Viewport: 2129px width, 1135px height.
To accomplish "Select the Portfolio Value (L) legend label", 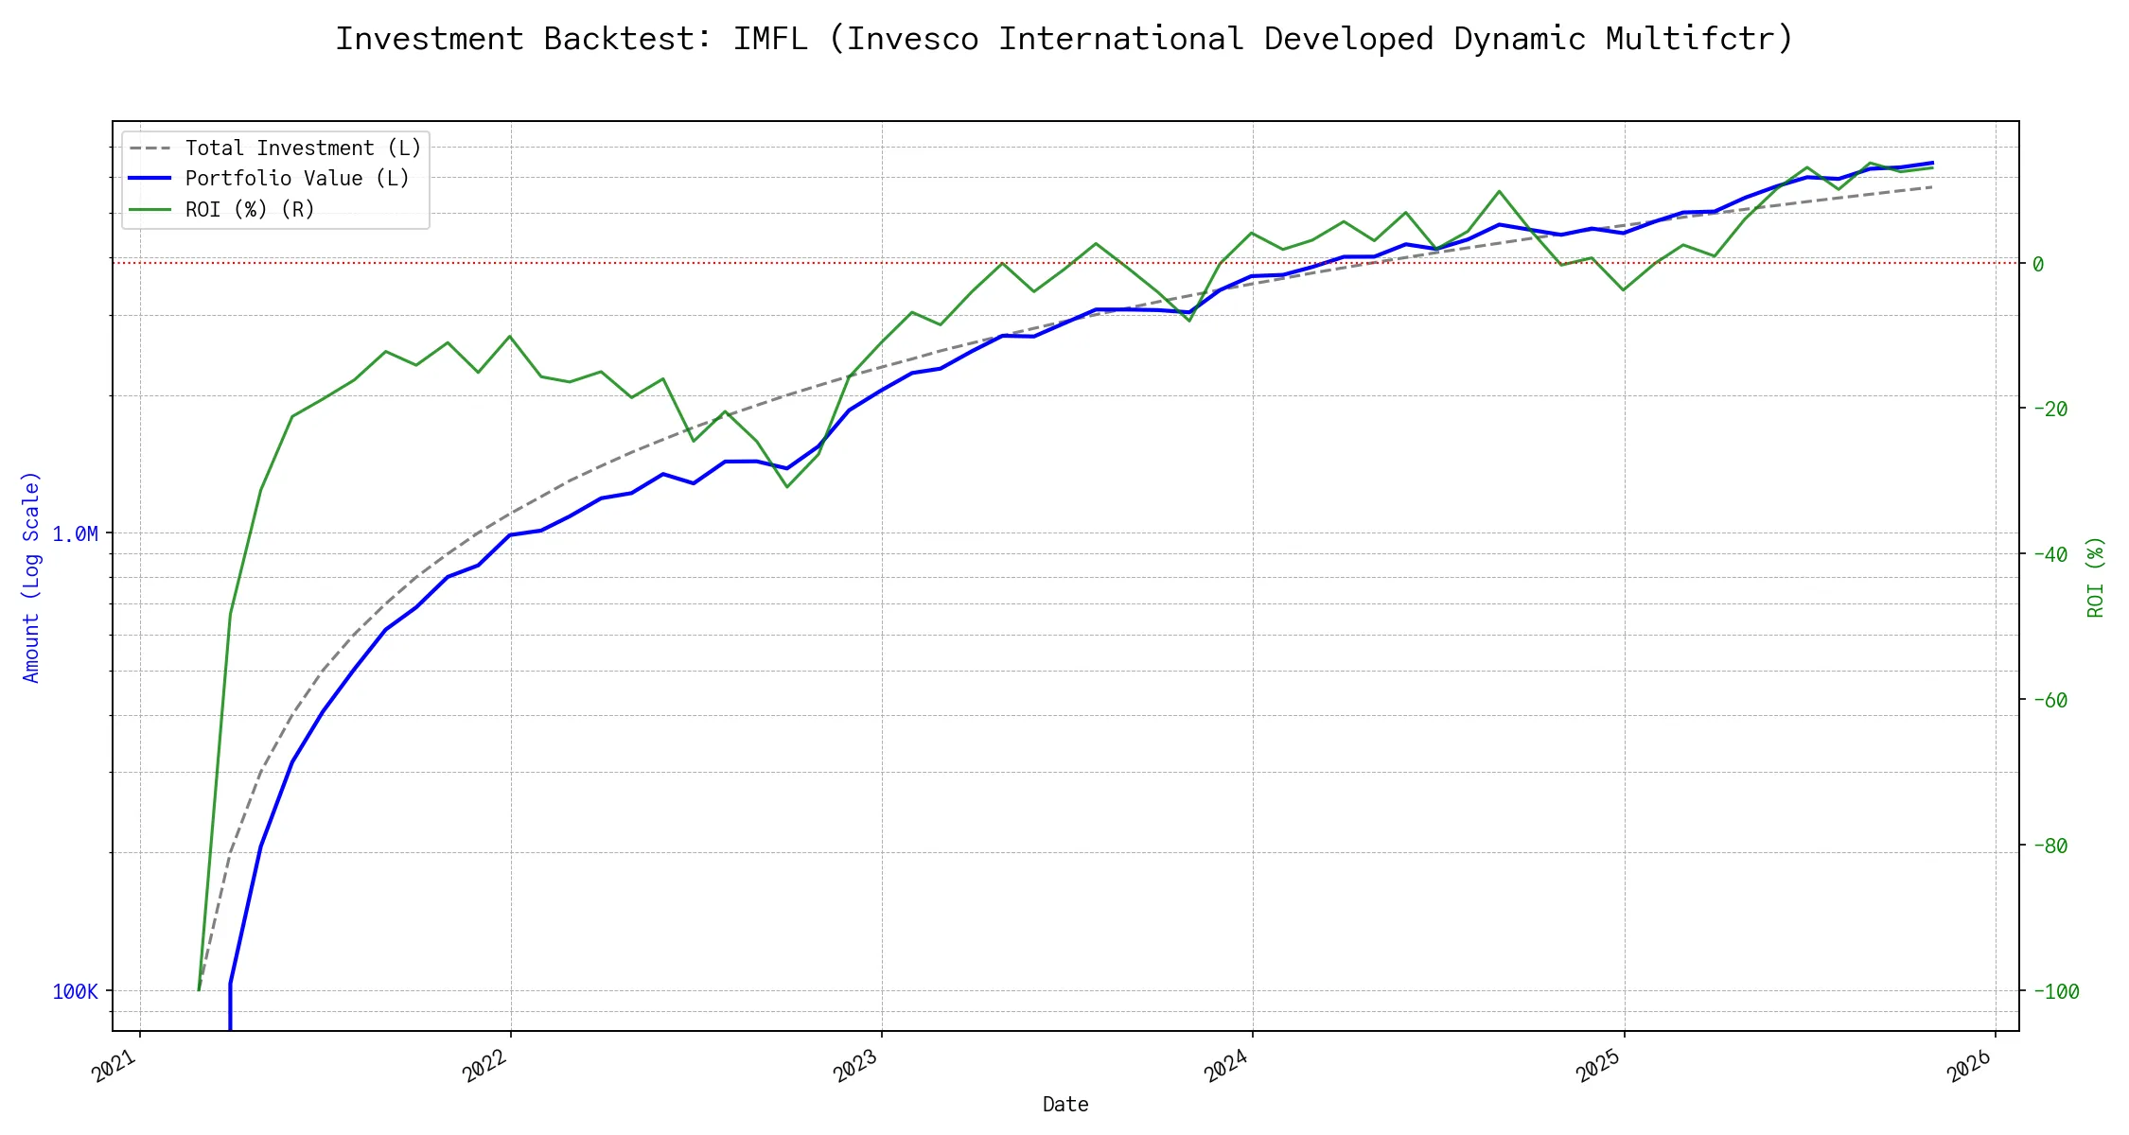I will (297, 179).
